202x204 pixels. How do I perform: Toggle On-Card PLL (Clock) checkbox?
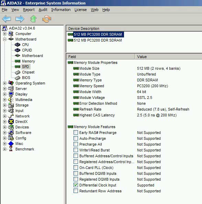pos(76,168)
